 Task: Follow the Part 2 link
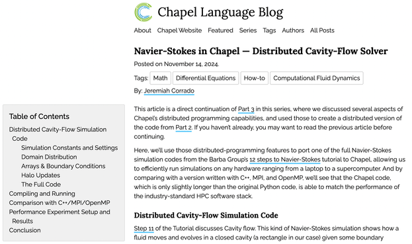183,128
